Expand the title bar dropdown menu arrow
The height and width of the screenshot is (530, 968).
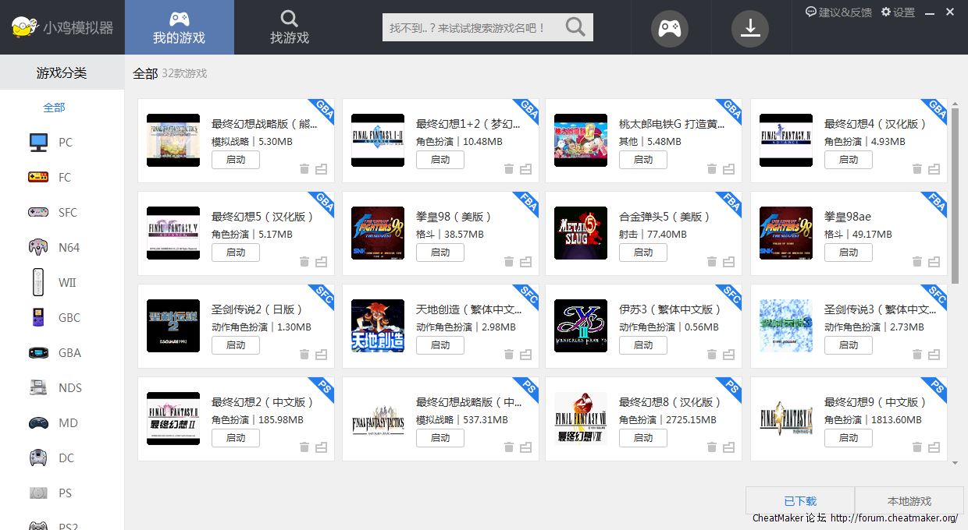pos(928,12)
